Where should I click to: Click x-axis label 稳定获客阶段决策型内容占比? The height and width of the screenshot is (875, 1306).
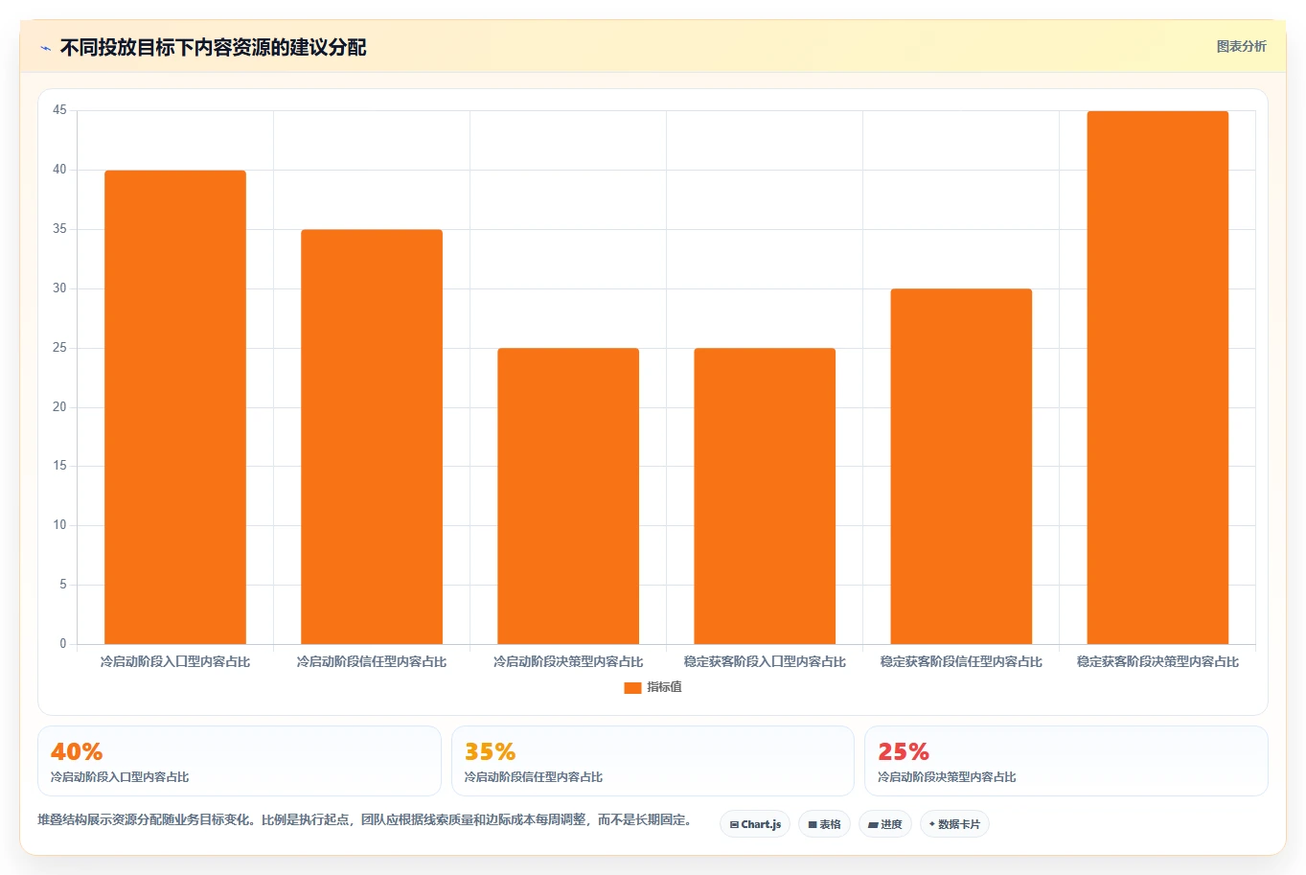click(x=1157, y=662)
